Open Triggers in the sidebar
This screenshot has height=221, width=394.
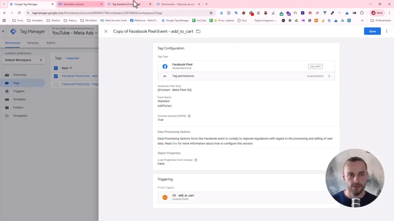tap(18, 91)
